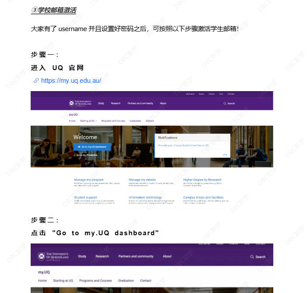
Task: Open Research menu in step one screenshot
Action: (x=116, y=103)
